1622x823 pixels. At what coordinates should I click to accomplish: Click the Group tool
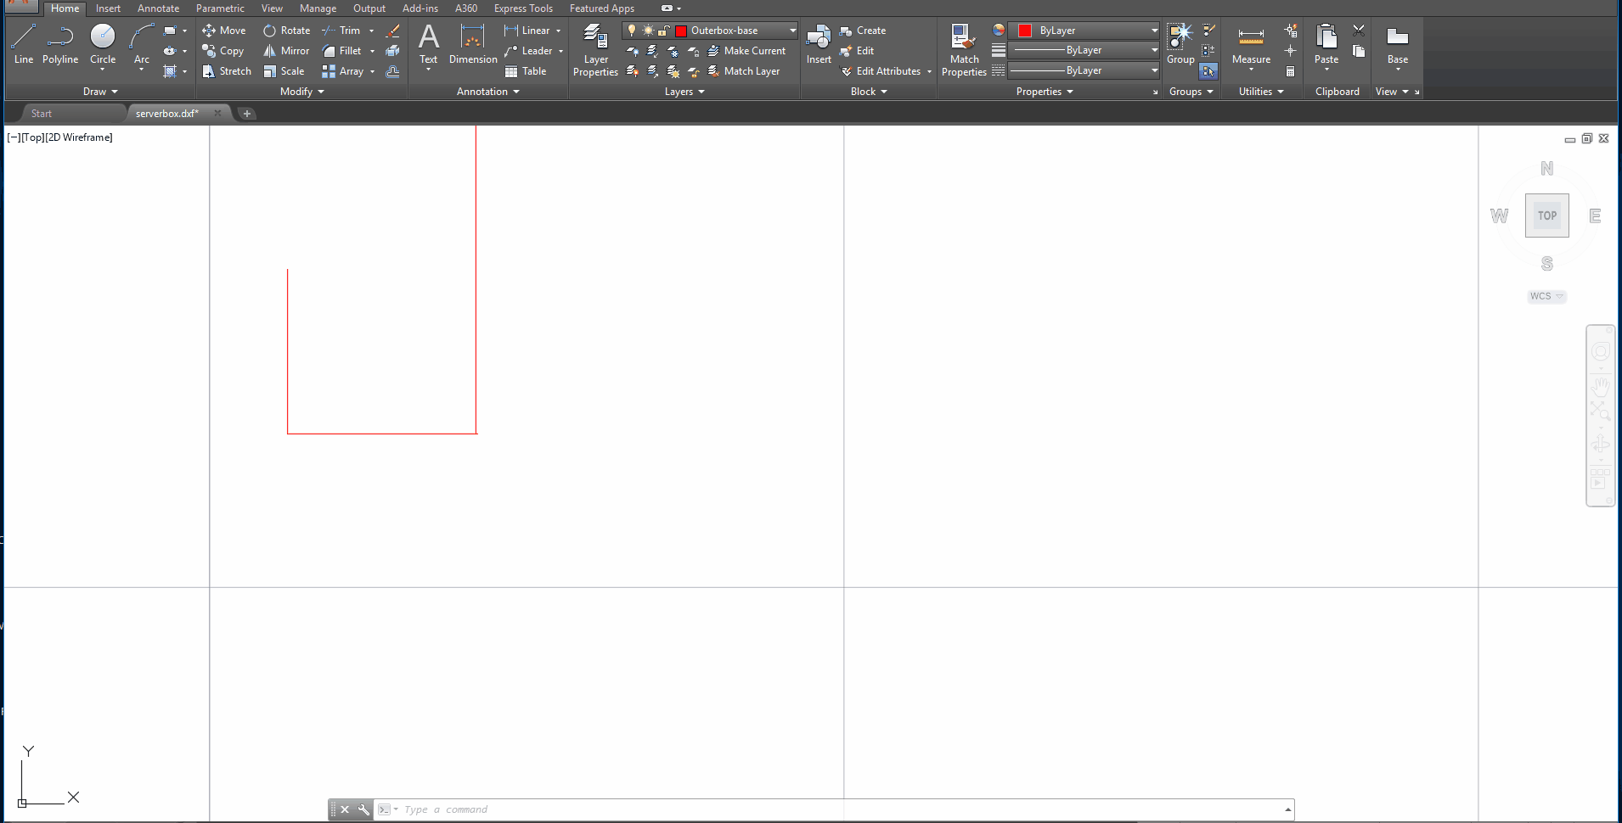(x=1180, y=44)
